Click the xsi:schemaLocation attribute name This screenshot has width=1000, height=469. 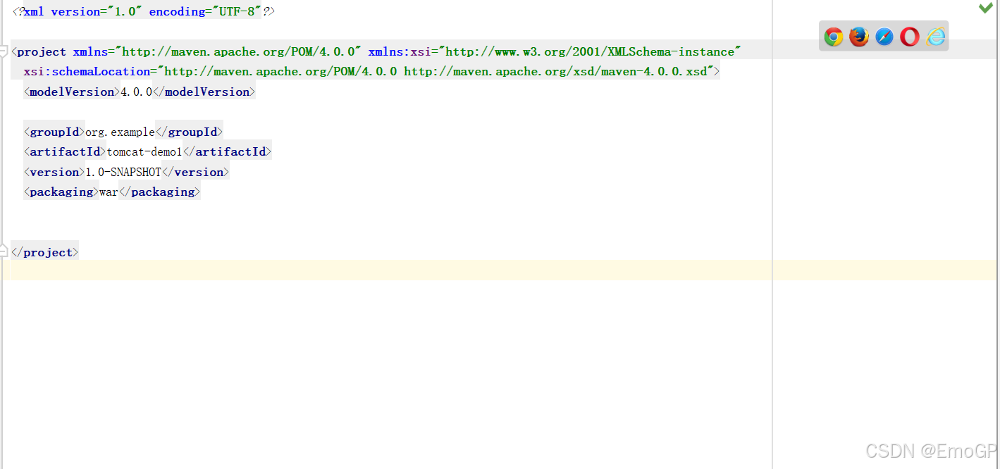87,71
